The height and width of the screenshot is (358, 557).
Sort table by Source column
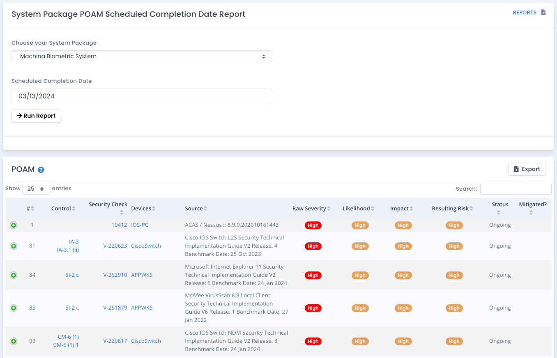pos(196,208)
